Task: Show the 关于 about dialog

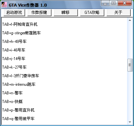Action: [x=118, y=13]
